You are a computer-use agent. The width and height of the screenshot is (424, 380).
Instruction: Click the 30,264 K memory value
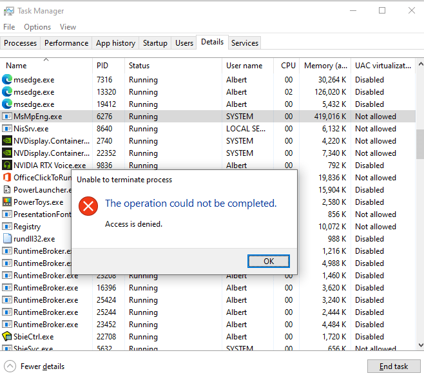tap(332, 80)
